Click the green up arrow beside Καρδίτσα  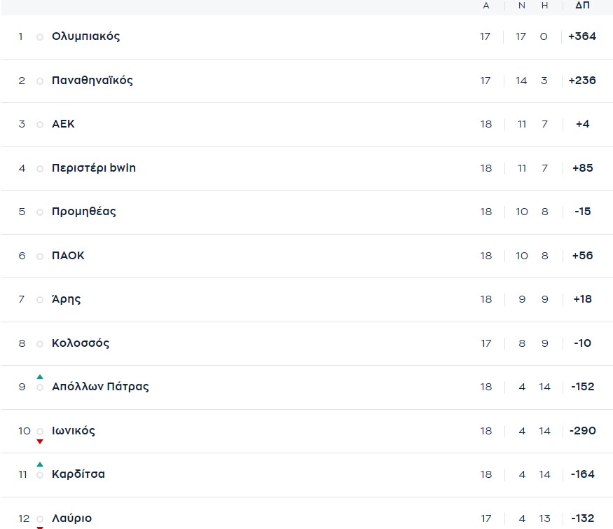click(40, 465)
